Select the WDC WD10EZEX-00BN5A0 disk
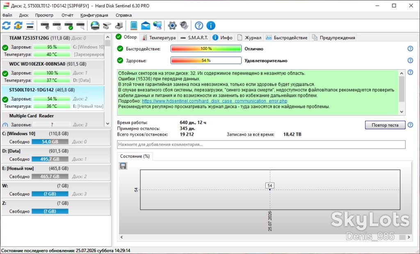Image resolution: width=420 pixels, height=254 pixels. coord(53,72)
